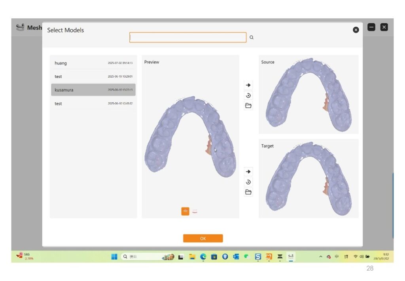Select the orange upper jaw toggle
The image size is (405, 281).
pyautogui.click(x=185, y=211)
